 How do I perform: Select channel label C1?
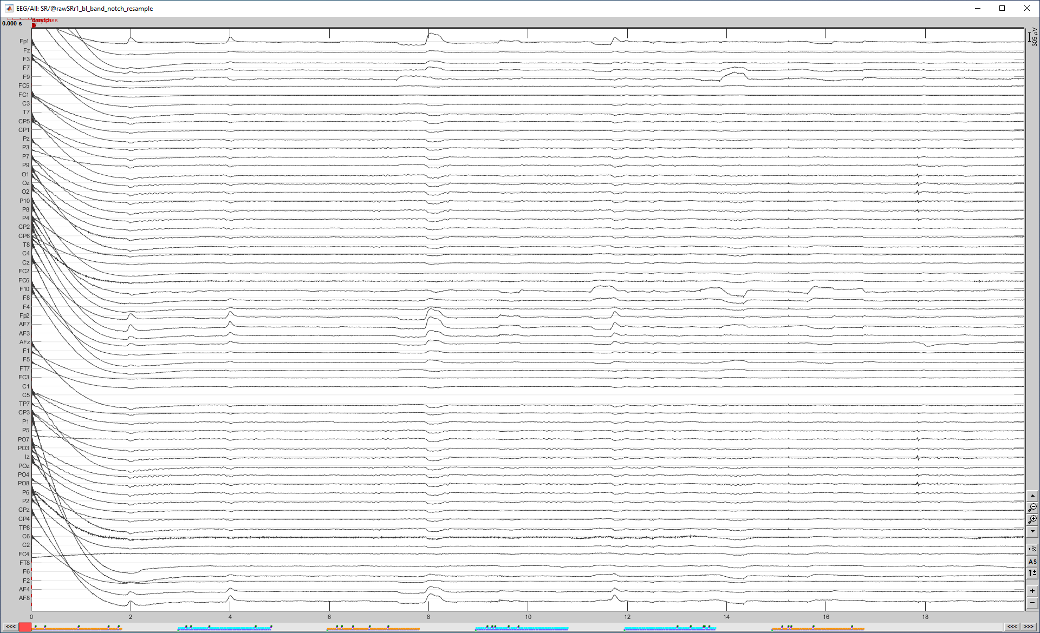pyautogui.click(x=26, y=386)
